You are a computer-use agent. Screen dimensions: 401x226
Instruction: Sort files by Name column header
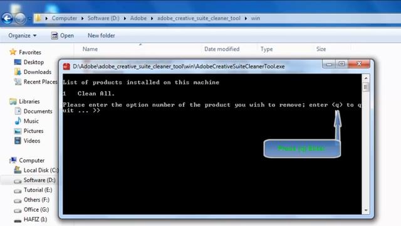90,49
